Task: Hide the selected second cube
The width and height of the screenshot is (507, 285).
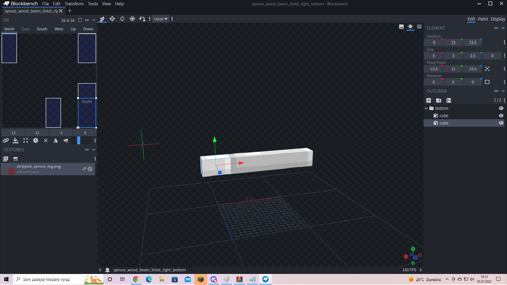Action: coord(501,123)
